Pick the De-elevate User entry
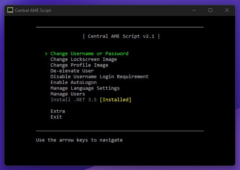Image resolution: width=240 pixels, height=170 pixels. point(72,71)
